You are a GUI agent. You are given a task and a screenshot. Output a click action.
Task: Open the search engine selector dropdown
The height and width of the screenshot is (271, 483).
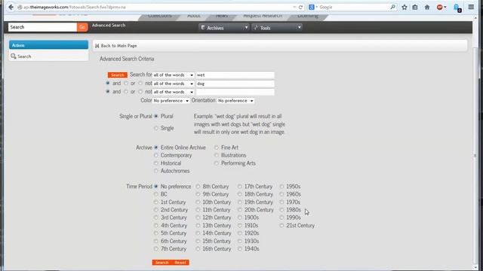pos(312,7)
